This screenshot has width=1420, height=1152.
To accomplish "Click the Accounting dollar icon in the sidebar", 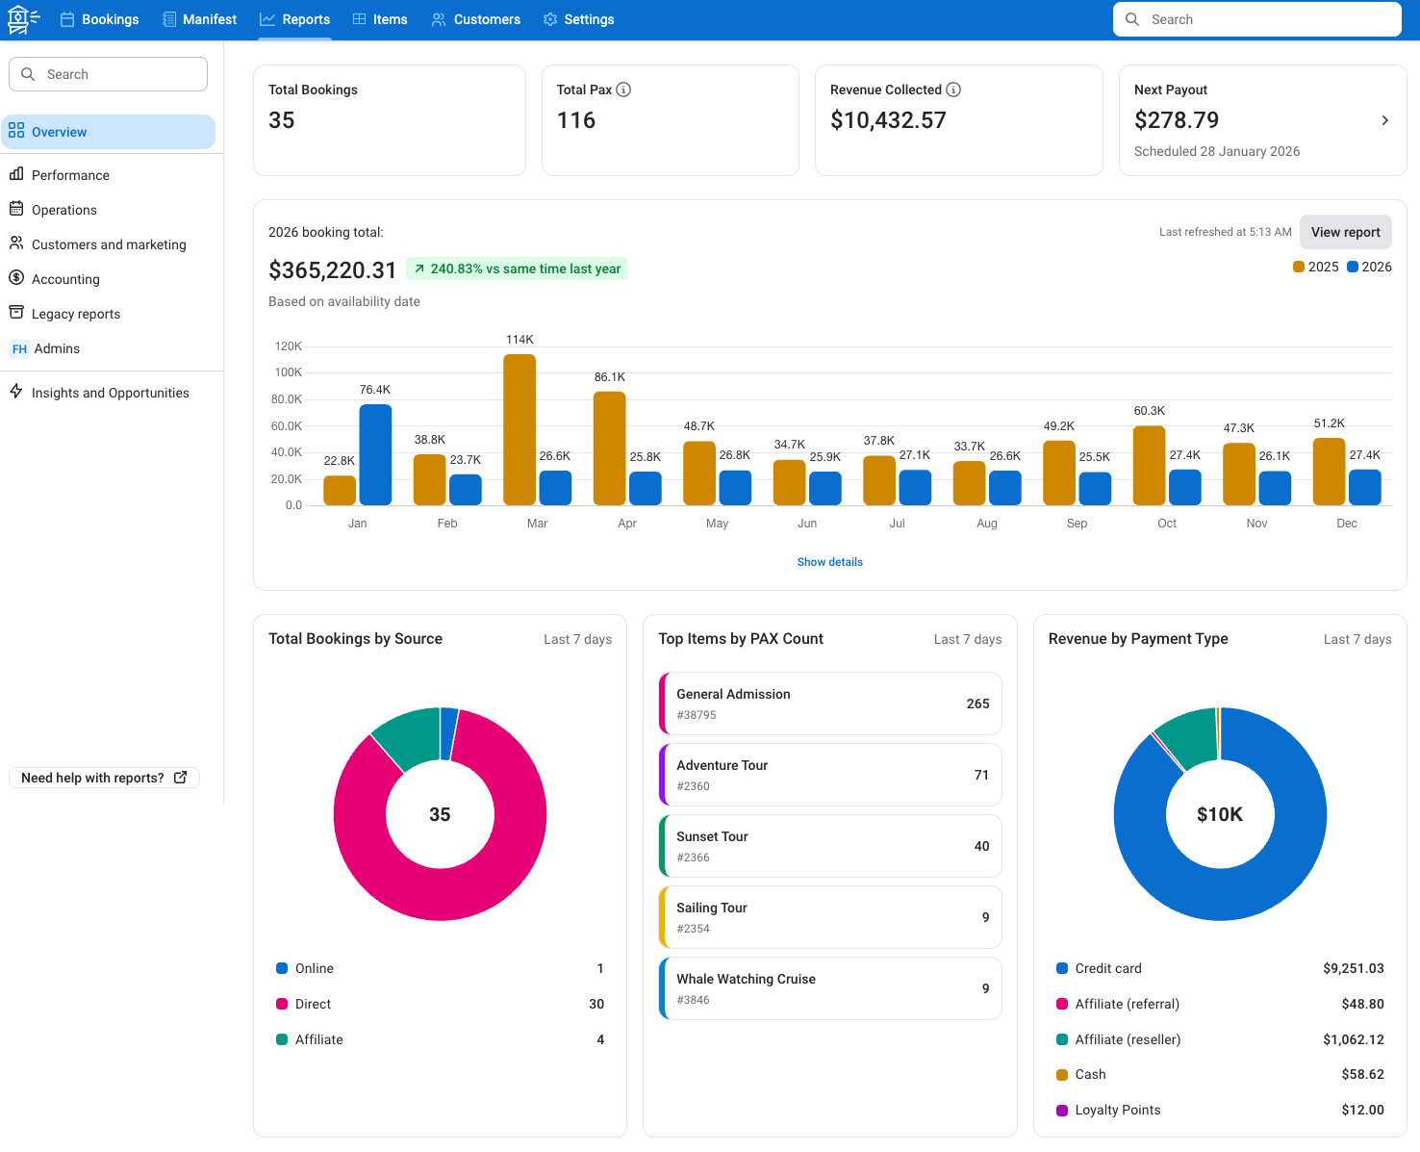I will pyautogui.click(x=17, y=278).
